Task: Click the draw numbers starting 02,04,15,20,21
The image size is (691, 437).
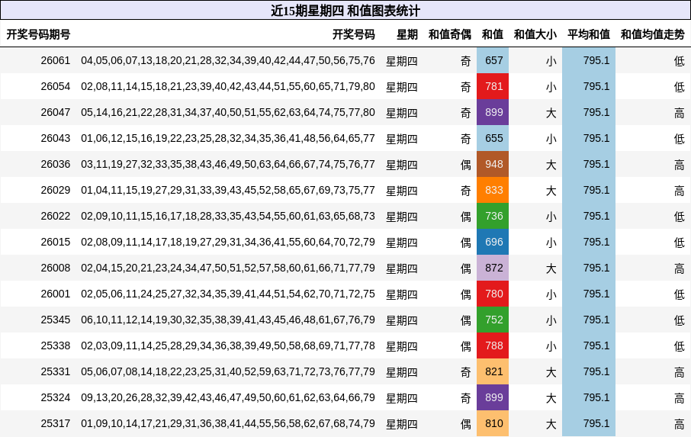Action: [228, 268]
